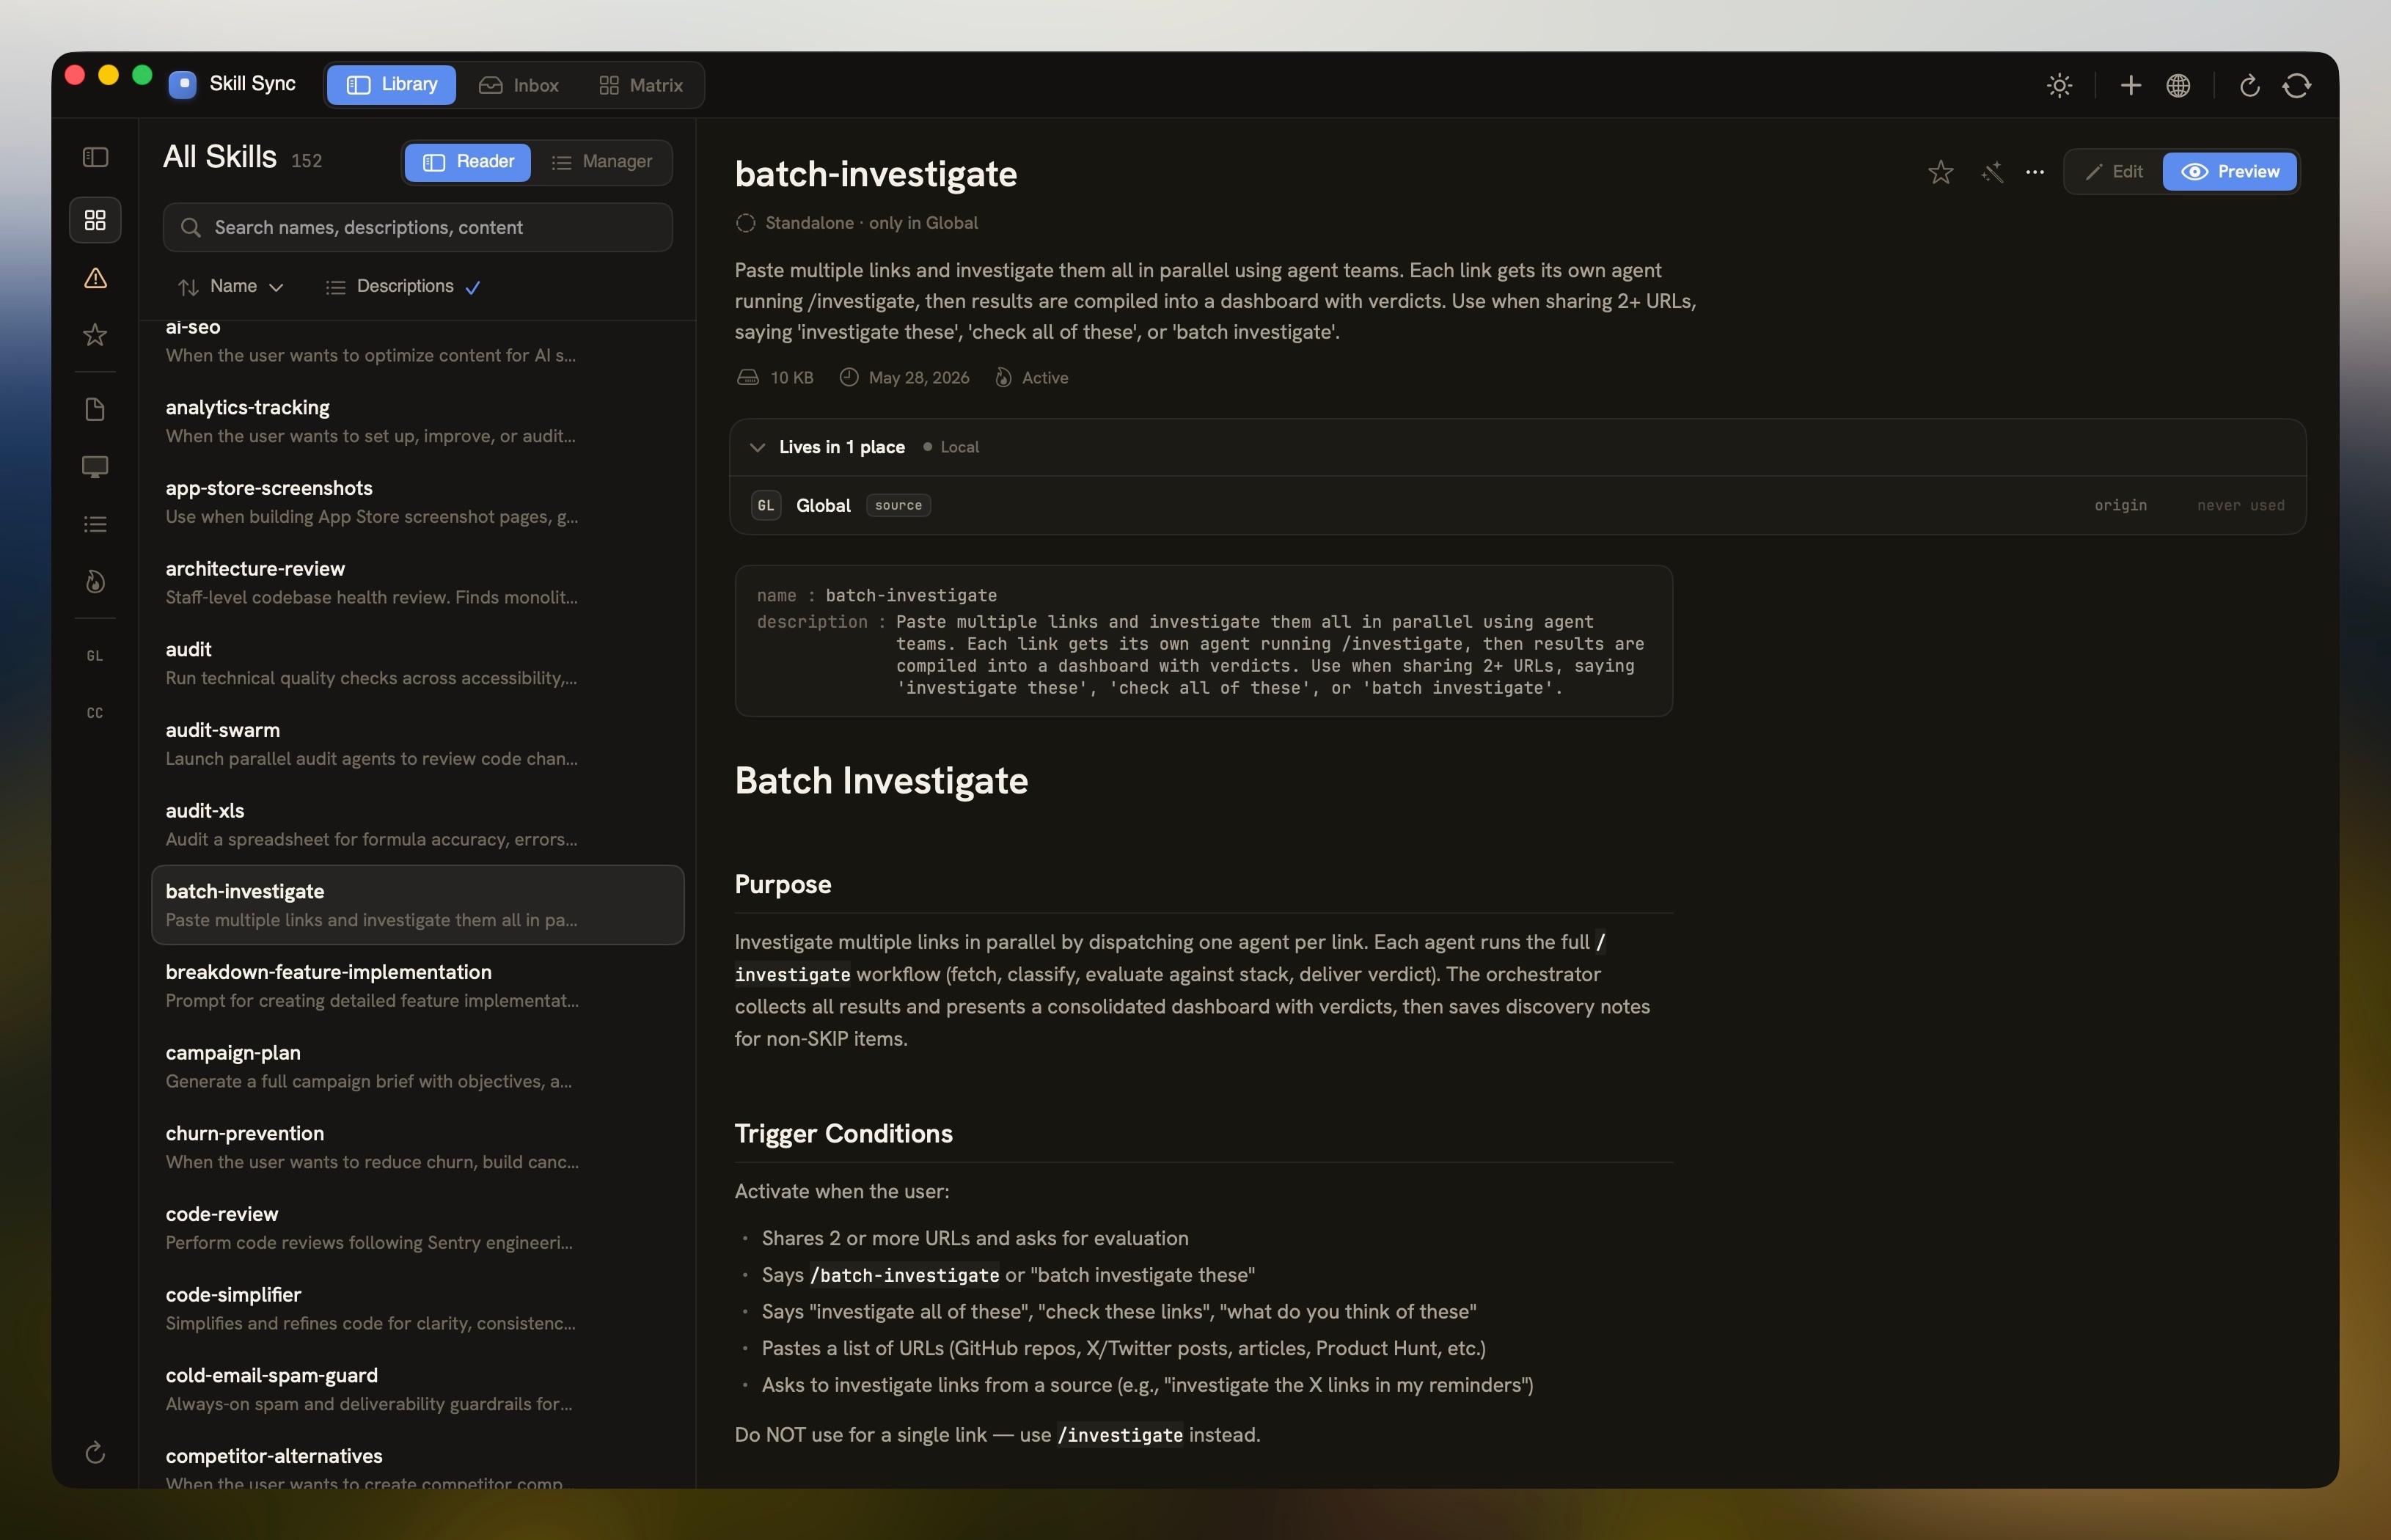Open the competitor-alternatives skill
The width and height of the screenshot is (2391, 1540).
418,1464
